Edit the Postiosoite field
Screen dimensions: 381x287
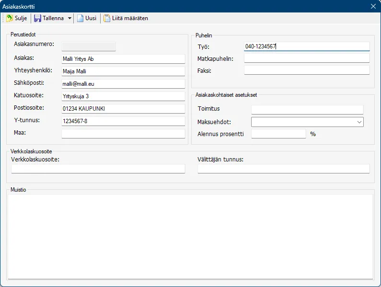123,109
